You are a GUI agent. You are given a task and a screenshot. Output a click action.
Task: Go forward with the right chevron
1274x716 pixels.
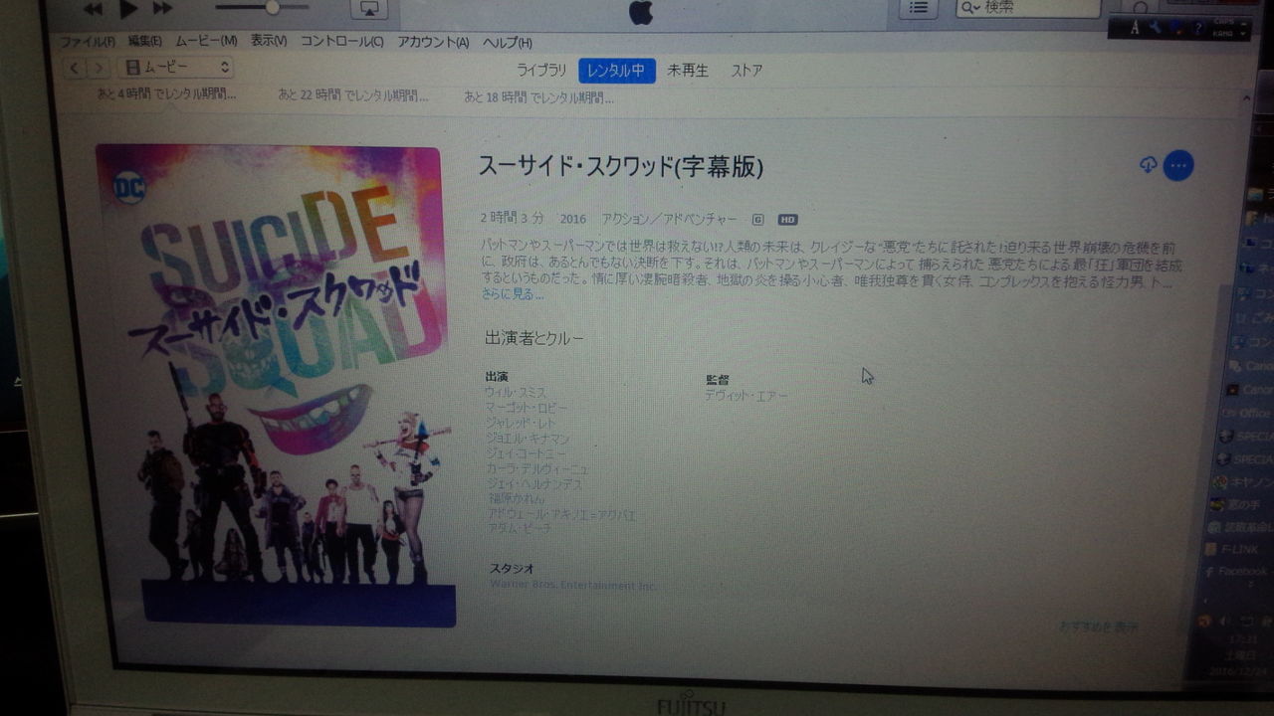click(x=98, y=68)
